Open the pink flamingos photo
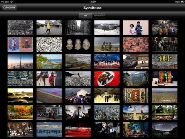Screen dimensions: 185x139 [x=107, y=61]
